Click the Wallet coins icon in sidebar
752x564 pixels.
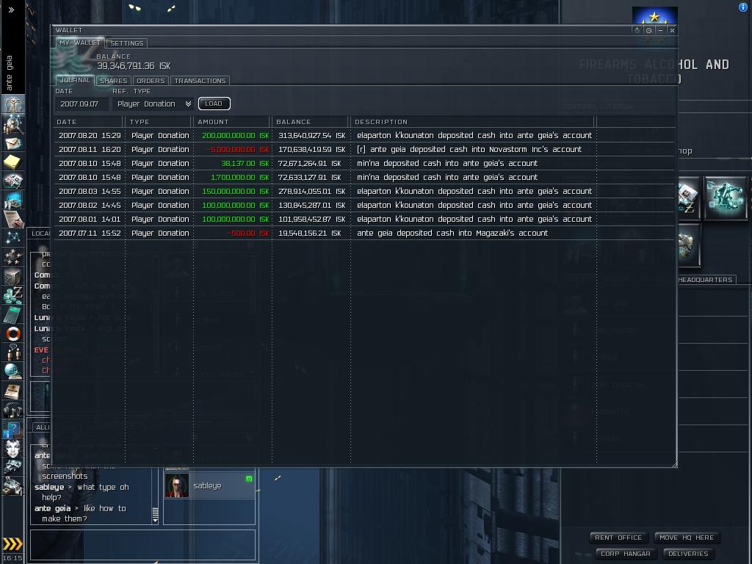coord(13,295)
